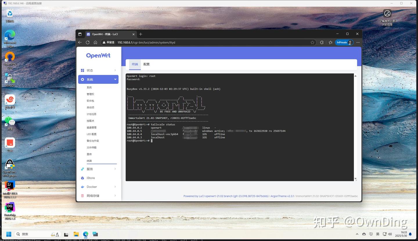
Task: Open the 磁盘管理 (Disk Management) submenu item
Action: 91,127
